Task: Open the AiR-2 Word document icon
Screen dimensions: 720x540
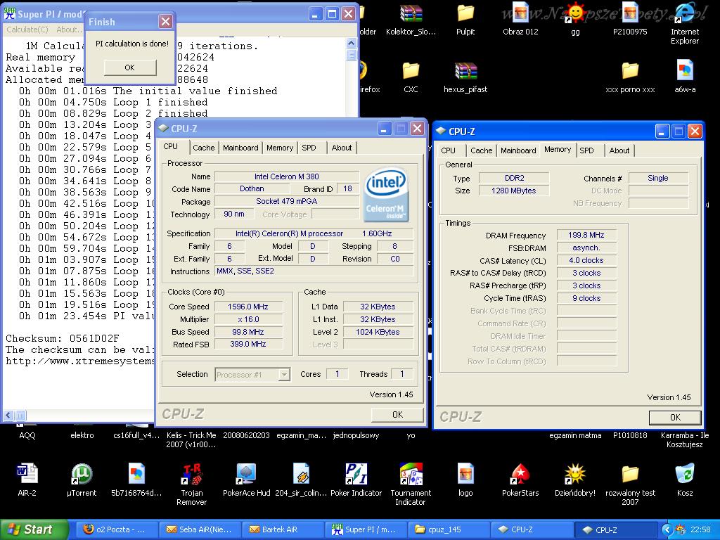Action: click(27, 474)
